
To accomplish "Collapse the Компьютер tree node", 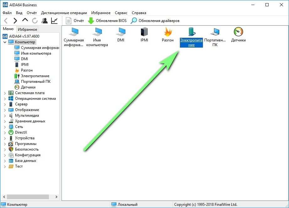I will (5, 42).
